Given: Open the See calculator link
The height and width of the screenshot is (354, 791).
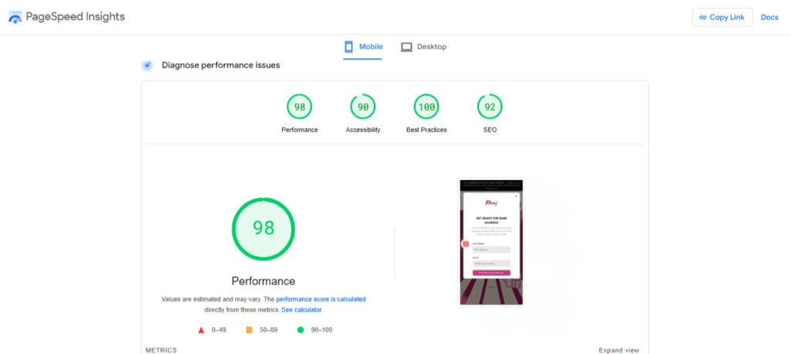Looking at the screenshot, I should 301,309.
